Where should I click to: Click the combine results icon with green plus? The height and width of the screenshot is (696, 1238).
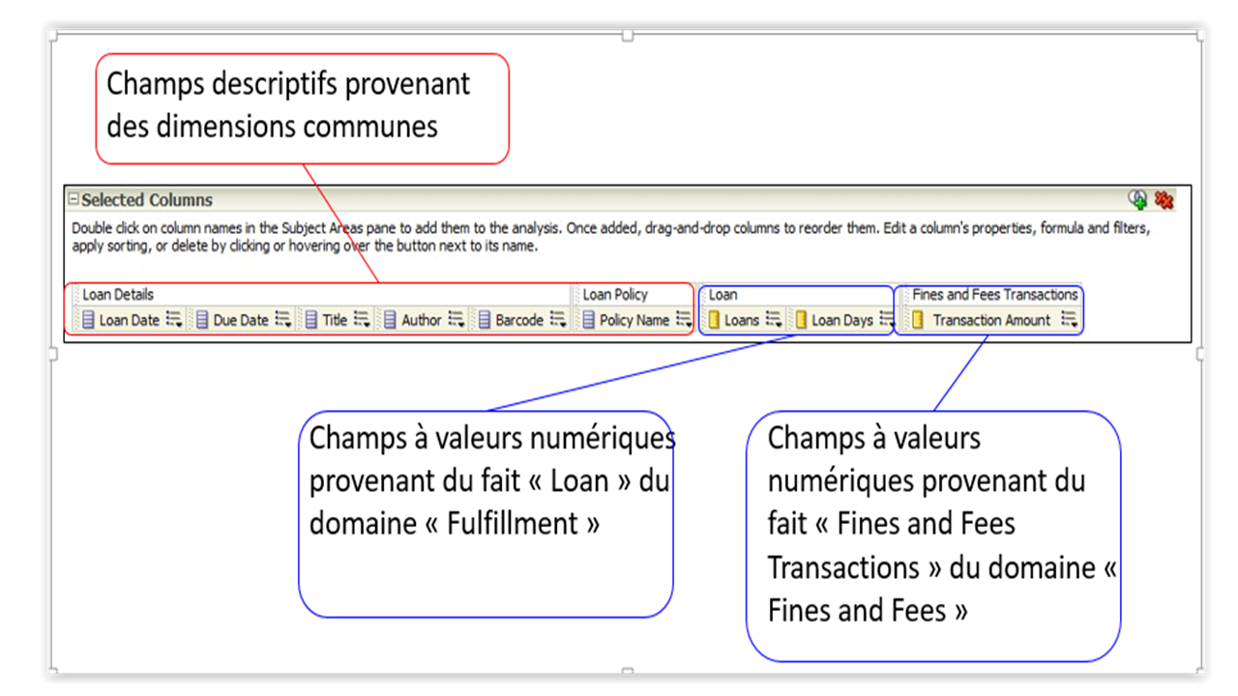(x=1138, y=199)
